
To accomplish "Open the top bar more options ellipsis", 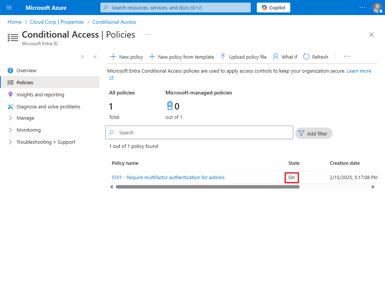I will (362, 8).
